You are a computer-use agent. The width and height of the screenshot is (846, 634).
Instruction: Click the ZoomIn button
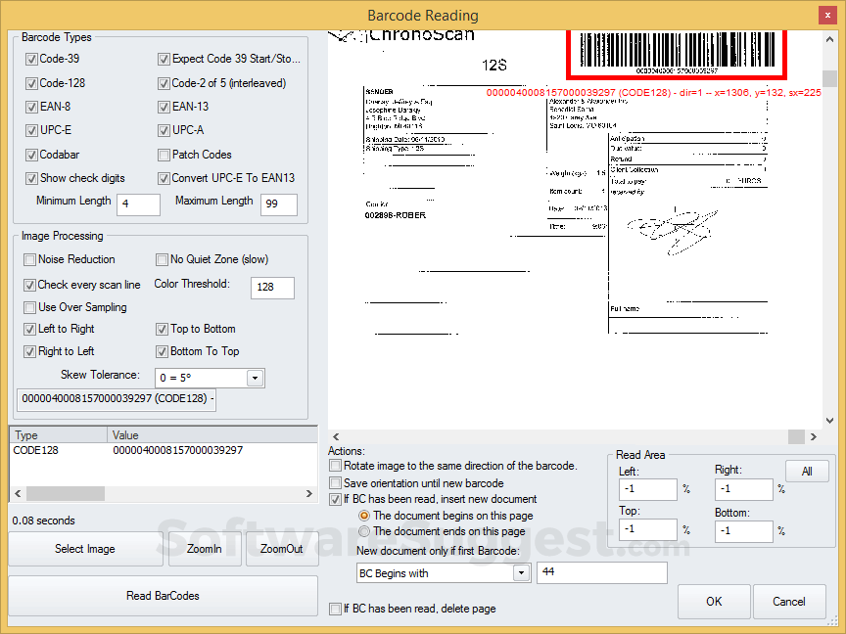205,549
